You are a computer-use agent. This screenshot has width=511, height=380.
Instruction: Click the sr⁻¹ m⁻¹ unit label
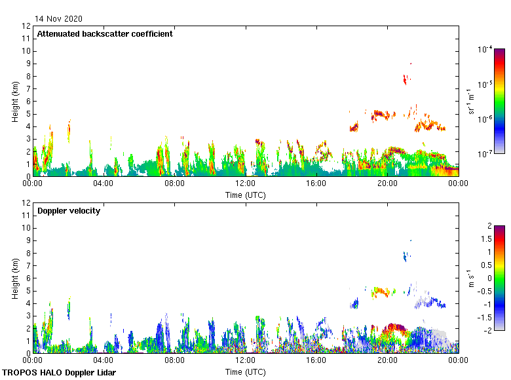(472, 102)
